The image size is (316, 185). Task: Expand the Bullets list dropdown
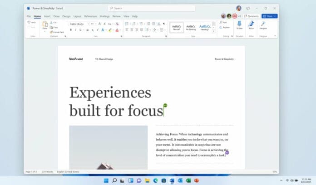[x=130, y=24]
